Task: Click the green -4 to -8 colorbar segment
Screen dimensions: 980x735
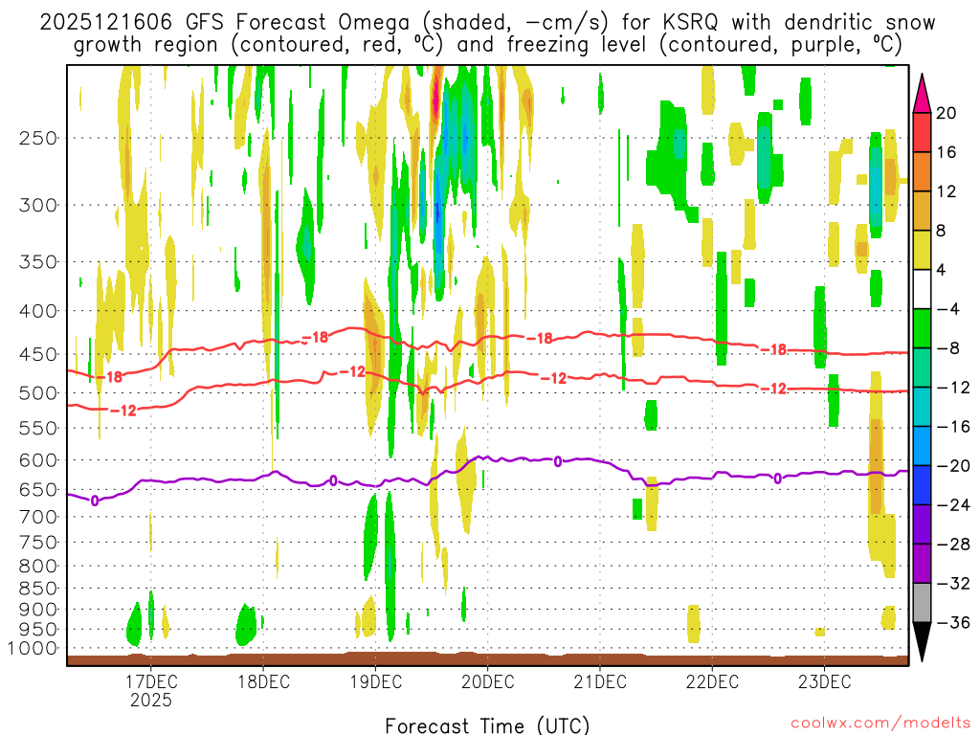Action: click(922, 329)
